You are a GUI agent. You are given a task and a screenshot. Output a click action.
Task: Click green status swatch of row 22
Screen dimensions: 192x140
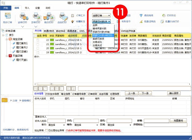tap(52, 40)
